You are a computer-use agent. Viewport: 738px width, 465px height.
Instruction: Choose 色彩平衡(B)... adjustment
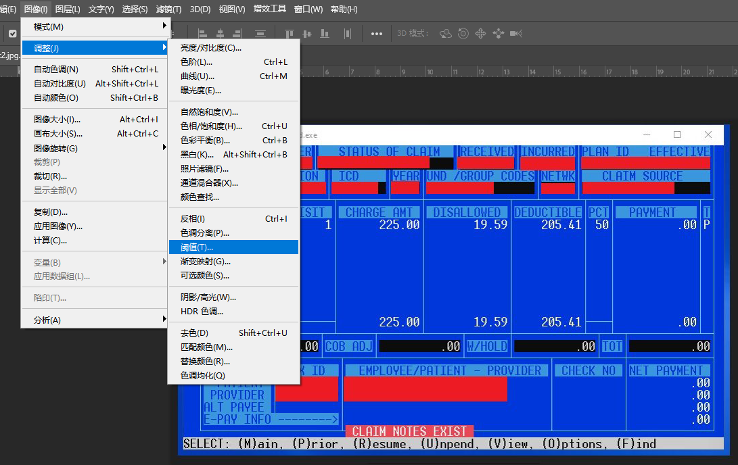pyautogui.click(x=233, y=140)
